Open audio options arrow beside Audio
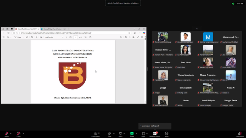246x138 pixels. point(11,133)
